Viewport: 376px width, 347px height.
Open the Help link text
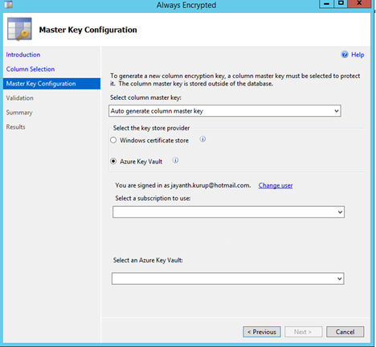[x=358, y=55]
